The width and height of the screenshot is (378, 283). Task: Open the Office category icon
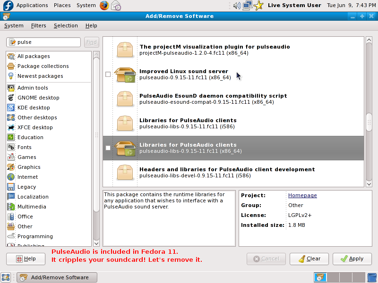[11, 216]
